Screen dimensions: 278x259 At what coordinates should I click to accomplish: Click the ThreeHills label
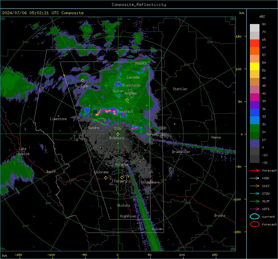(155, 135)
